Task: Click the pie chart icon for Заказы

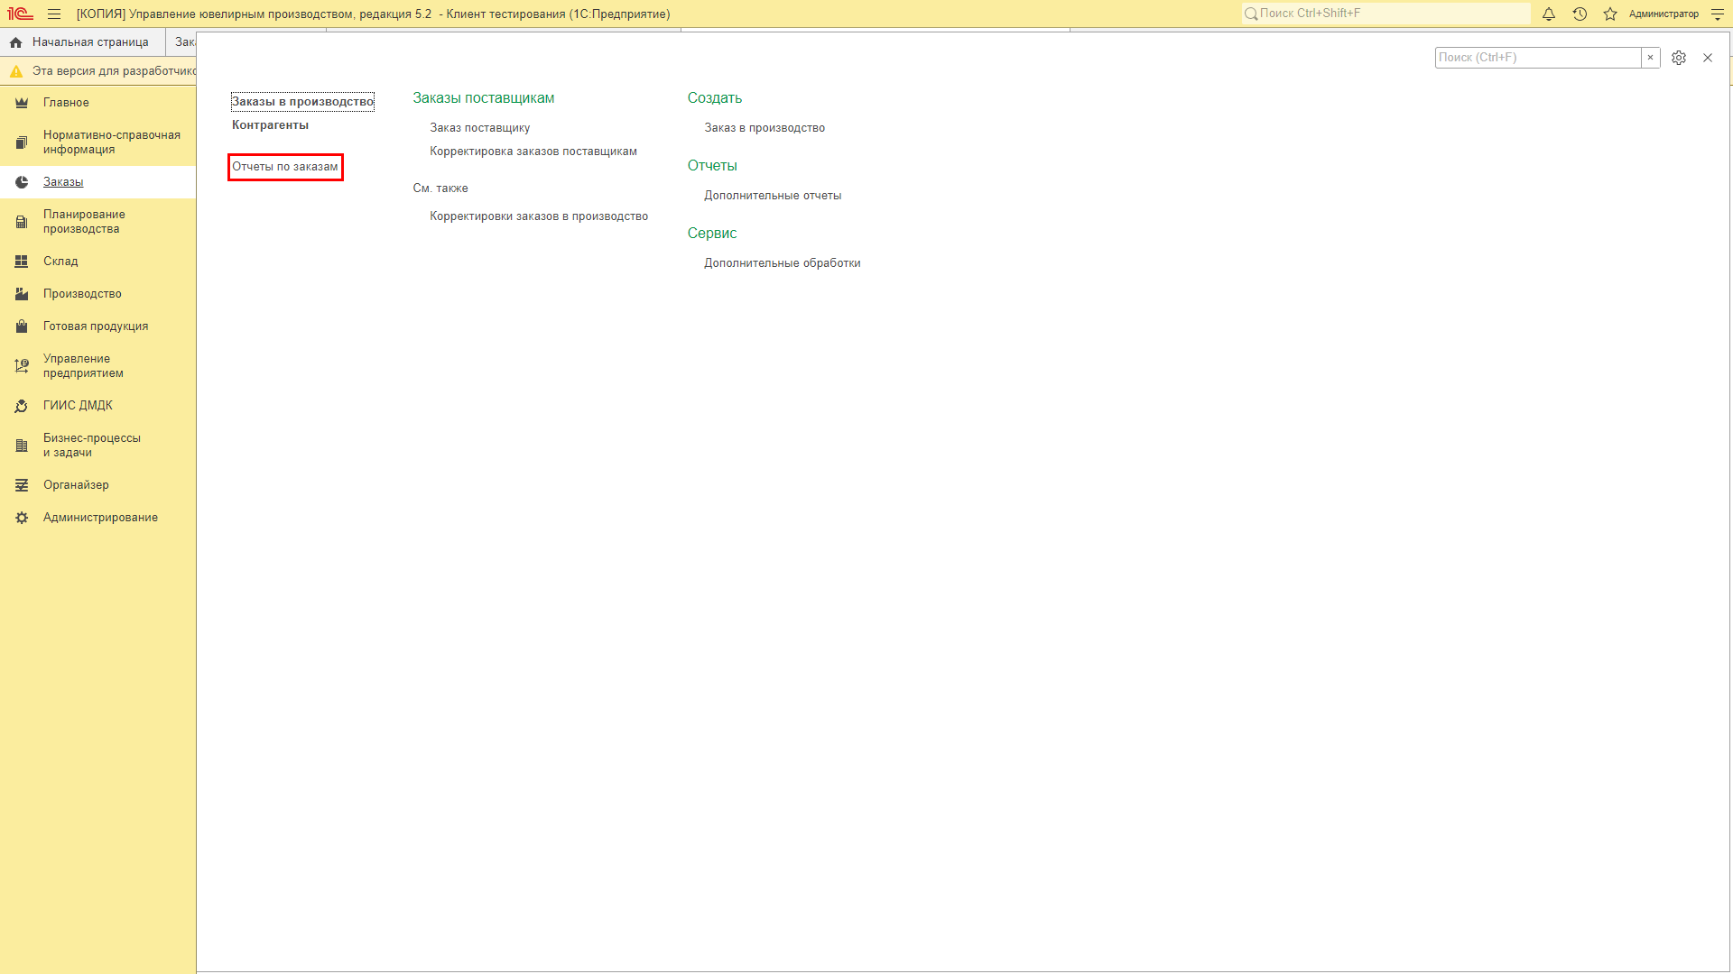Action: pos(22,182)
